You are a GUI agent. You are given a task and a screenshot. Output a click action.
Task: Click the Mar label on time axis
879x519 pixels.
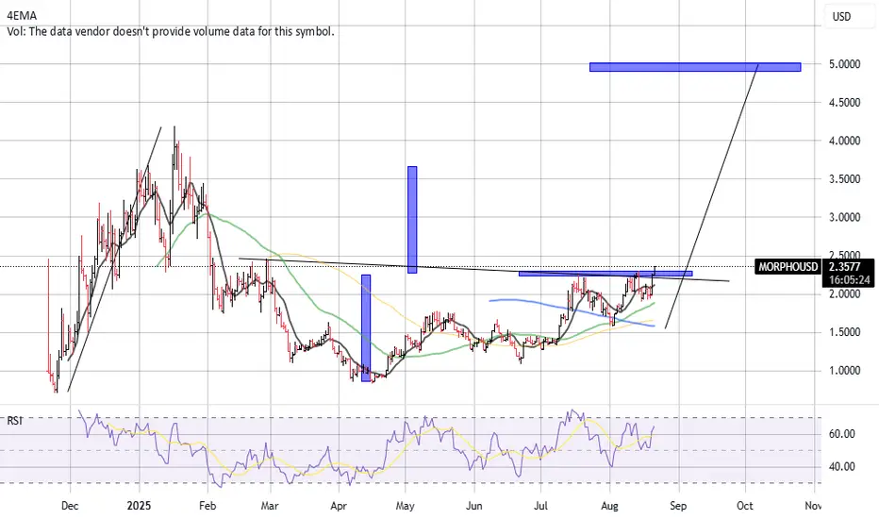tap(270, 506)
